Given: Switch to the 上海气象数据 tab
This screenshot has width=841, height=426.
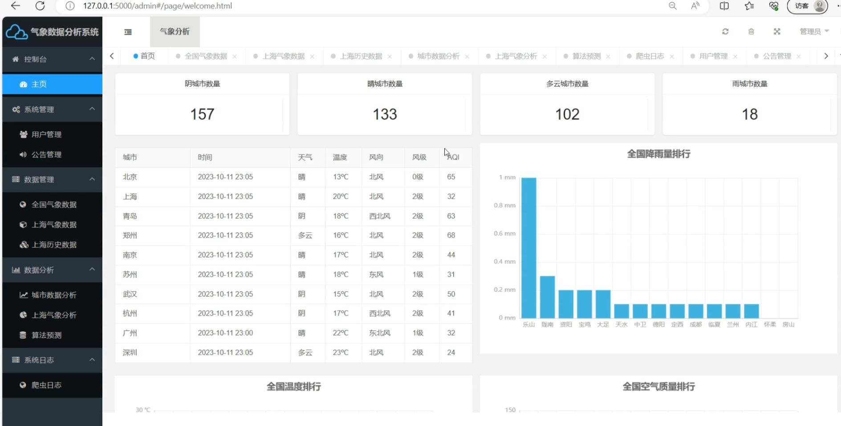Looking at the screenshot, I should (x=283, y=56).
